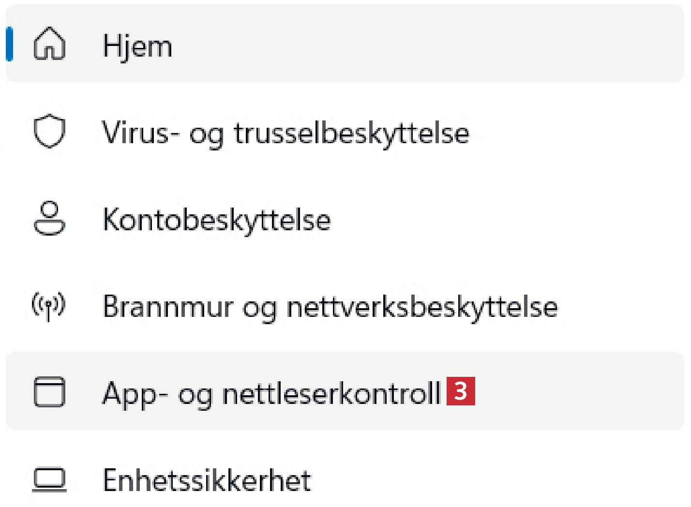Image resolution: width=691 pixels, height=507 pixels.
Task: Click the laptop device security icon
Action: pos(49,479)
